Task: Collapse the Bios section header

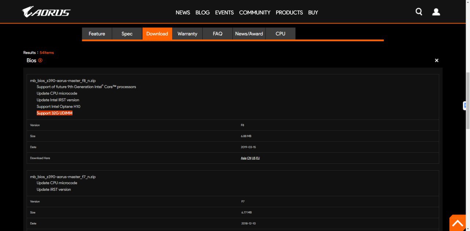Action: [31, 60]
